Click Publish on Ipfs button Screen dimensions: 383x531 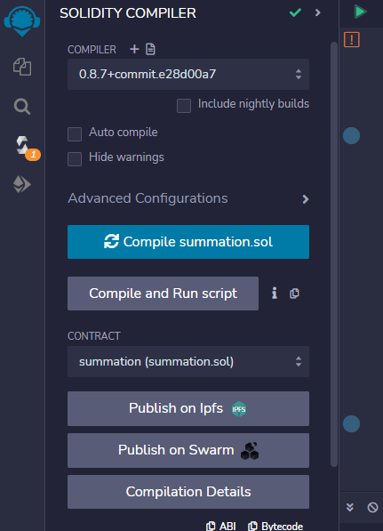188,409
